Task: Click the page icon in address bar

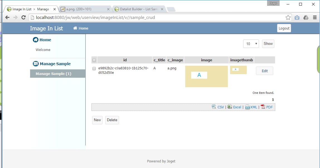Action: click(x=32, y=18)
